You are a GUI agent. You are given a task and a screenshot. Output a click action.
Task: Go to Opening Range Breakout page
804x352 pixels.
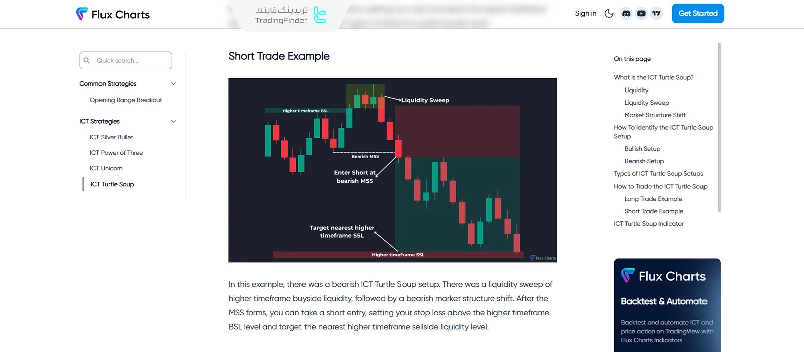(126, 100)
